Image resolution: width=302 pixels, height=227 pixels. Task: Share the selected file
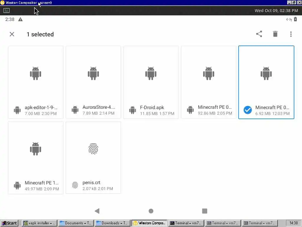pos(259,34)
